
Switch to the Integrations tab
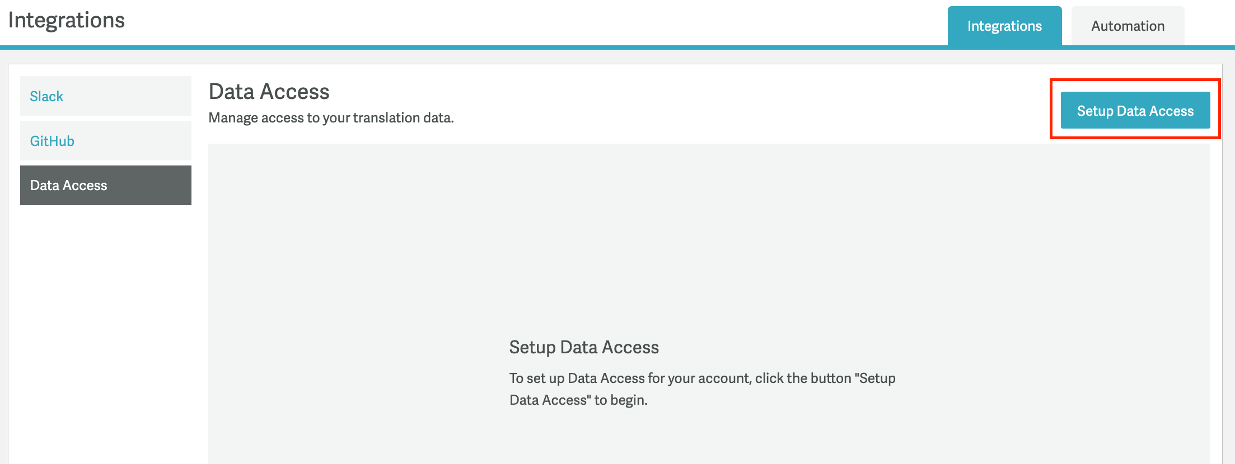pos(1004,26)
